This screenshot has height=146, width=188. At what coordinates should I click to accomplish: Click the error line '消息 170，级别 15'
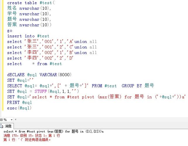tap(32, 135)
